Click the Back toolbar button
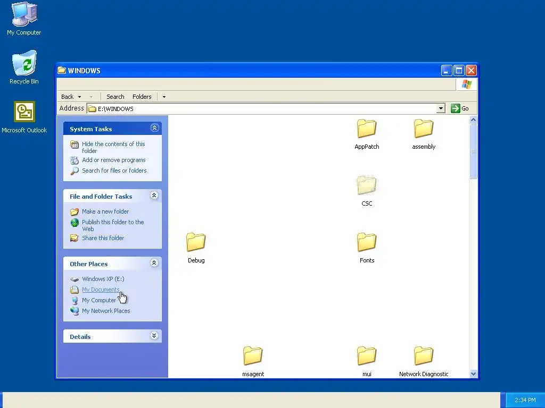Image resolution: width=545 pixels, height=408 pixels. pos(68,97)
